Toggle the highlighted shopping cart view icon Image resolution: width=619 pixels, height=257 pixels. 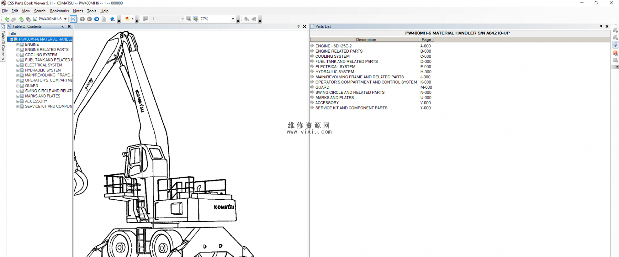615,45
